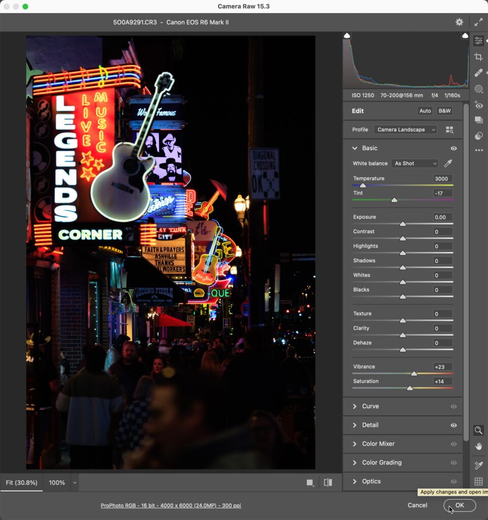Click the Temperature slider handle
Viewport: 488px width, 520px height.
[363, 185]
